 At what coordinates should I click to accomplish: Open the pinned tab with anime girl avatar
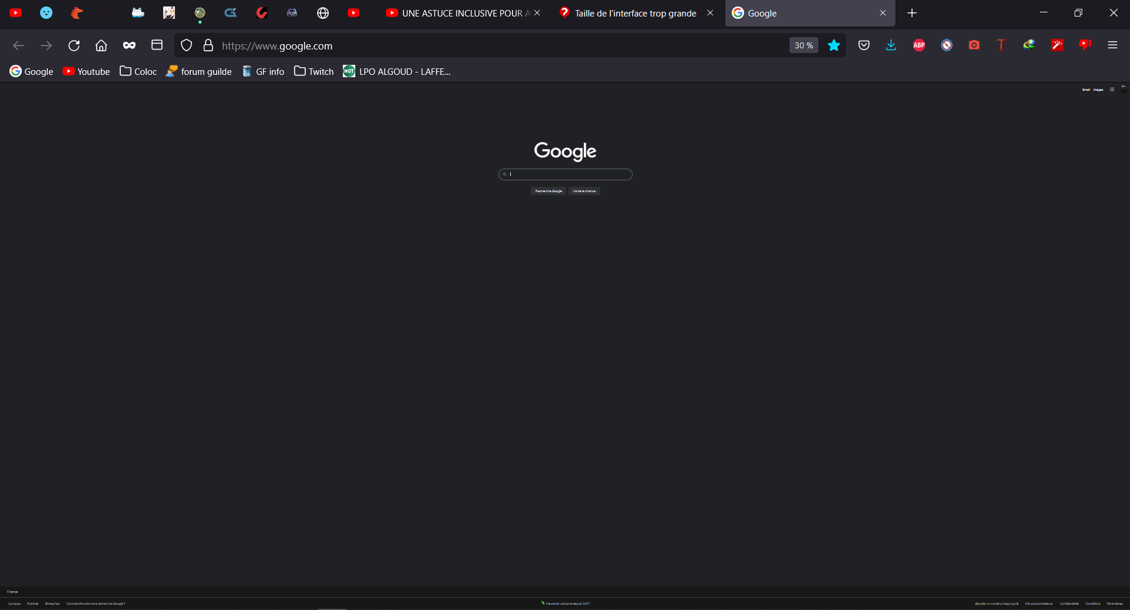pos(169,13)
